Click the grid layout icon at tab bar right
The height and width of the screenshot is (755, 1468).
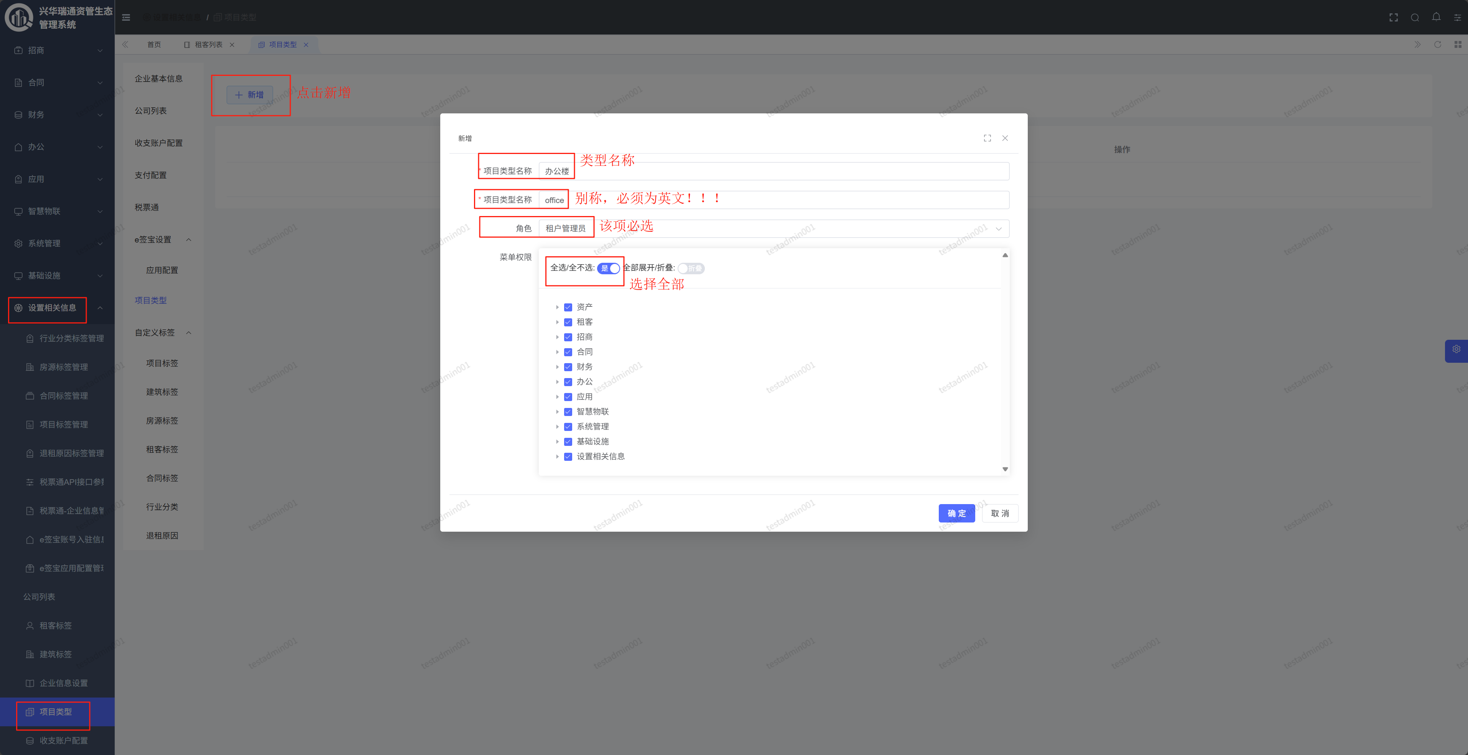pyautogui.click(x=1457, y=44)
